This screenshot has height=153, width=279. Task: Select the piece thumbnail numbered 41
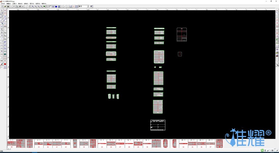(x=57, y=144)
